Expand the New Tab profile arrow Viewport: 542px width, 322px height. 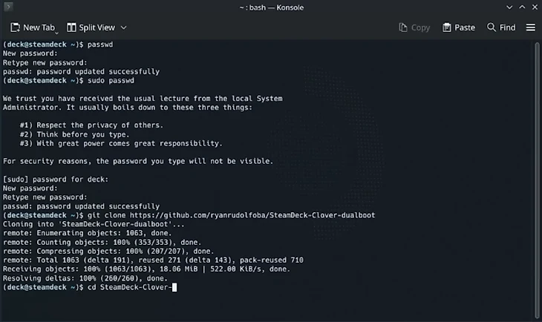56,33
